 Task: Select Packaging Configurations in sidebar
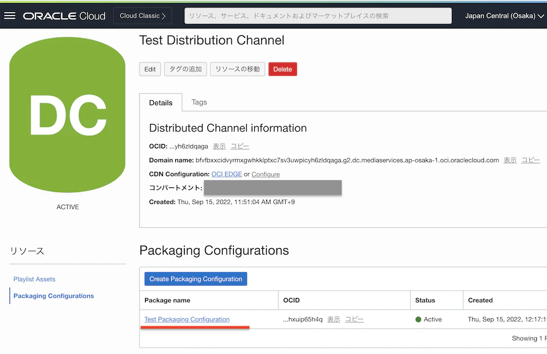[x=54, y=296]
